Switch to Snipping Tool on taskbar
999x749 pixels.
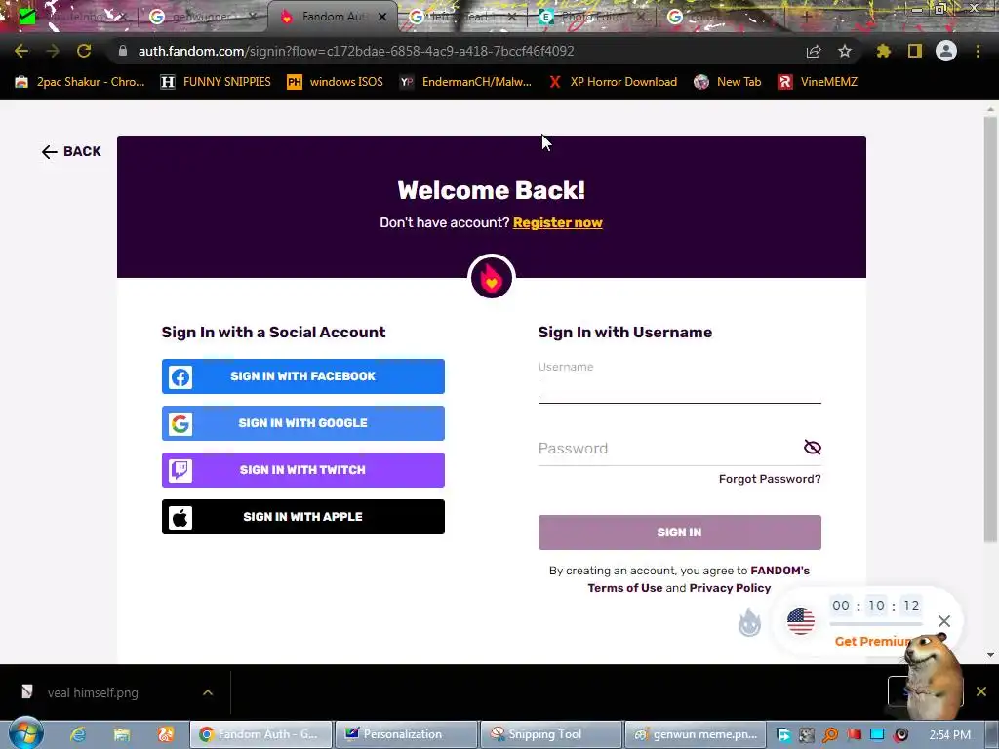(550, 734)
